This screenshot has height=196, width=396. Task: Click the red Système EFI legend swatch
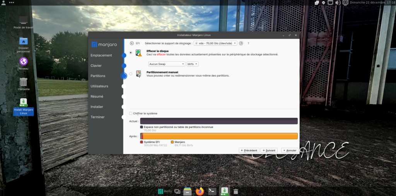(142, 142)
